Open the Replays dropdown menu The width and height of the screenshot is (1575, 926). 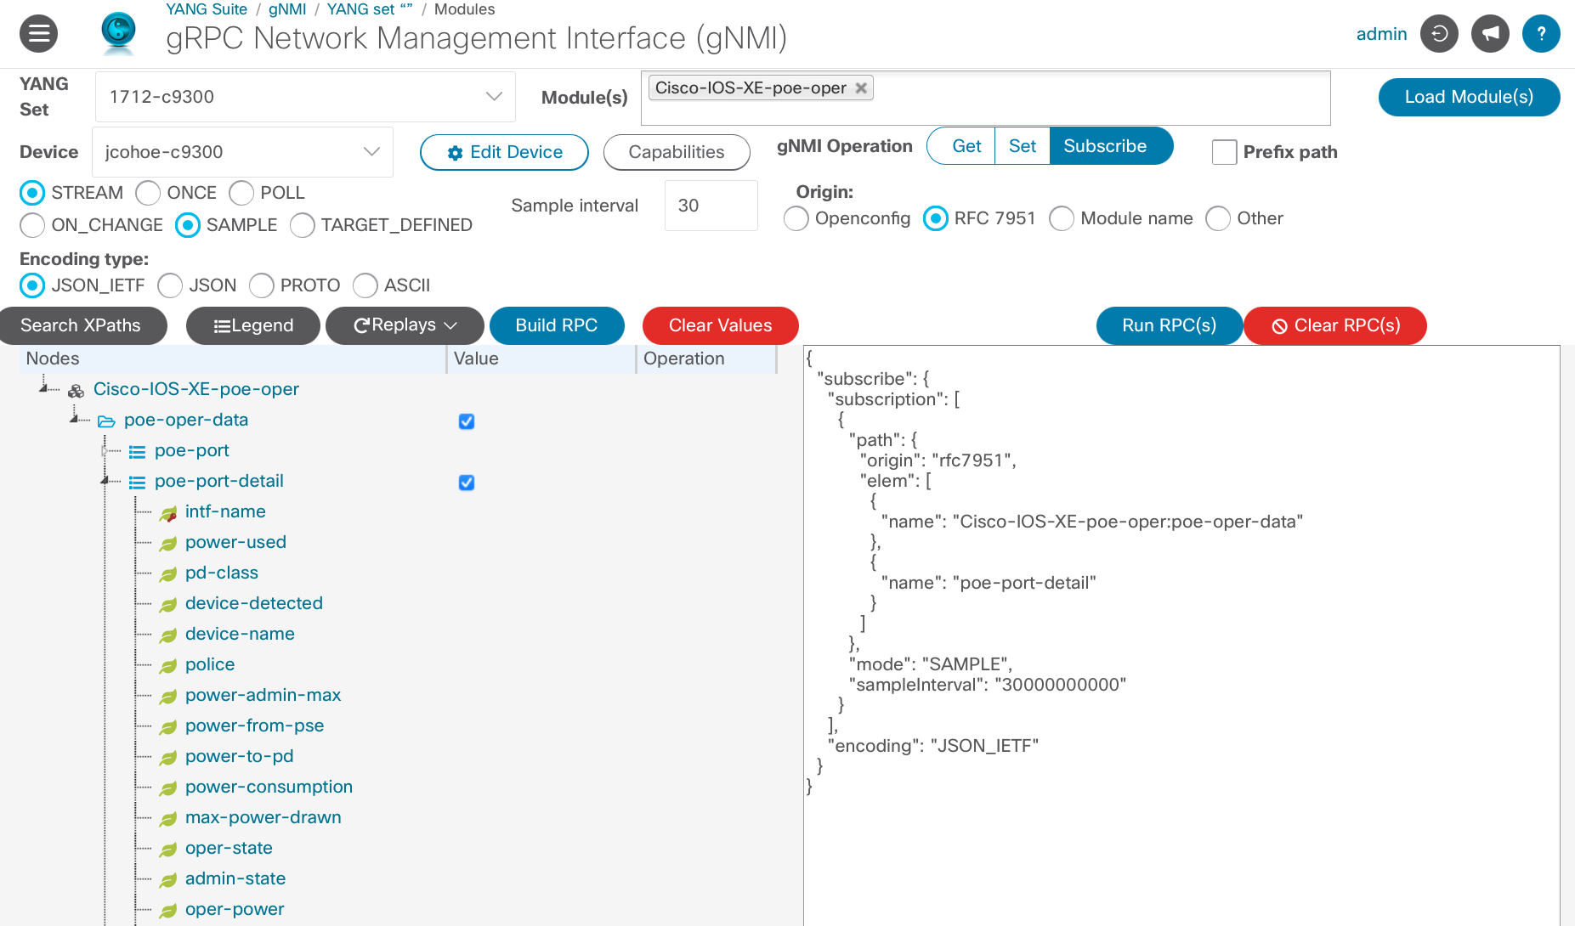tap(405, 325)
